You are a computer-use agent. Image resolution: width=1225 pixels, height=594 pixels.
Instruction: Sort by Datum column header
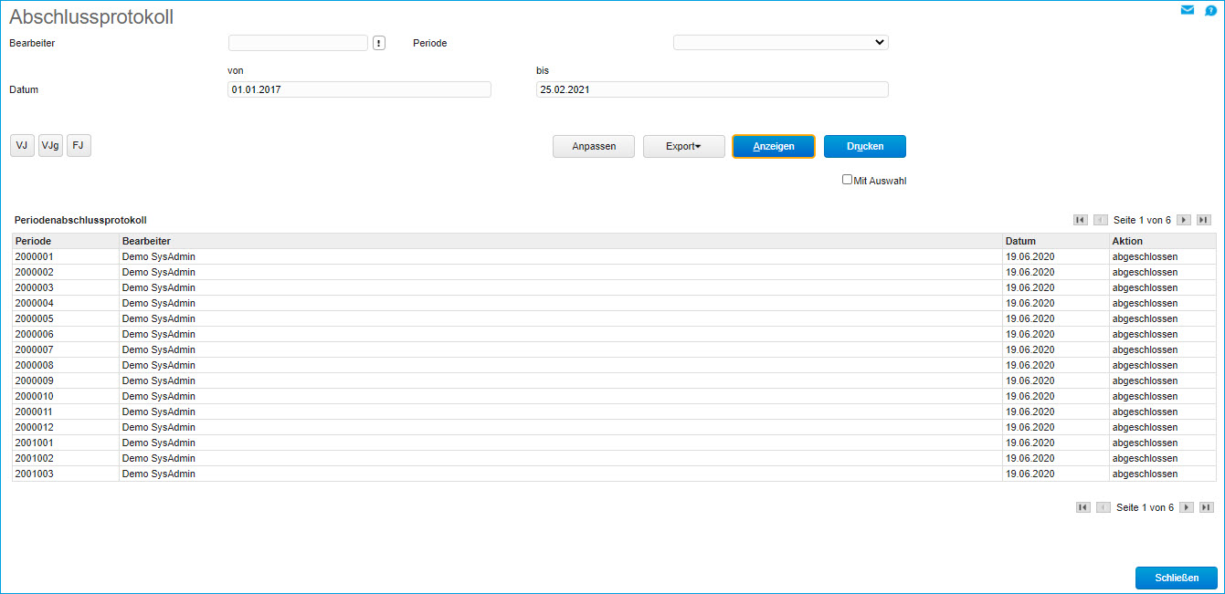pos(1020,241)
